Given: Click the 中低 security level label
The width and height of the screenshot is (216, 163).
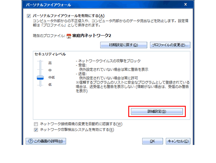Looking at the screenshot, I should coord(51,77).
